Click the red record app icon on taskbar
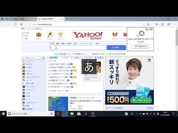 point(93,113)
